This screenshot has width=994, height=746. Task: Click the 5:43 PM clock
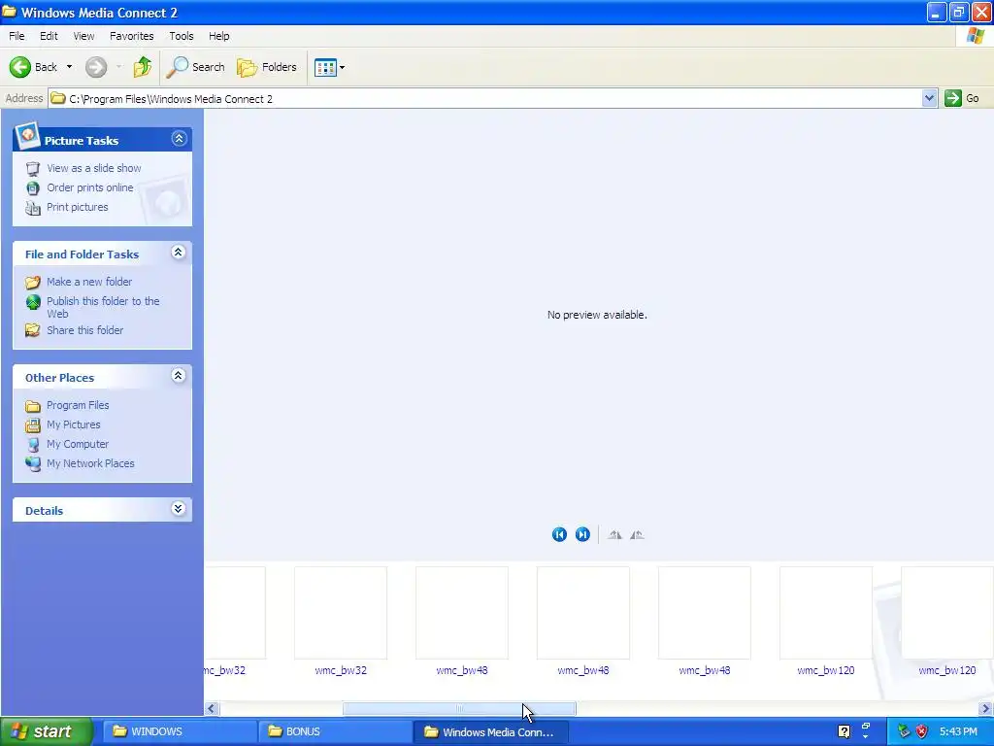coord(958,731)
